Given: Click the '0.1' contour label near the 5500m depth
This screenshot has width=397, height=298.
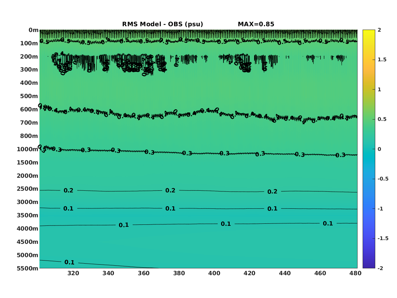Looking at the screenshot, I should coord(69,262).
